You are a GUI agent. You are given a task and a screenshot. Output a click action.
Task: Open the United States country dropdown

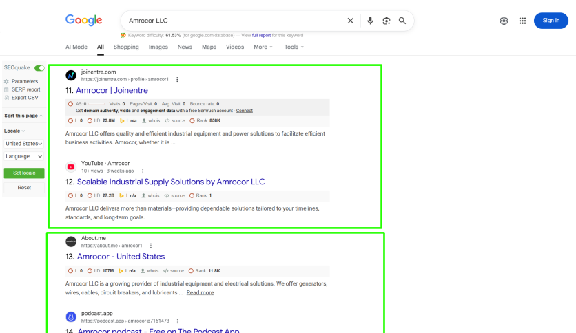click(24, 143)
